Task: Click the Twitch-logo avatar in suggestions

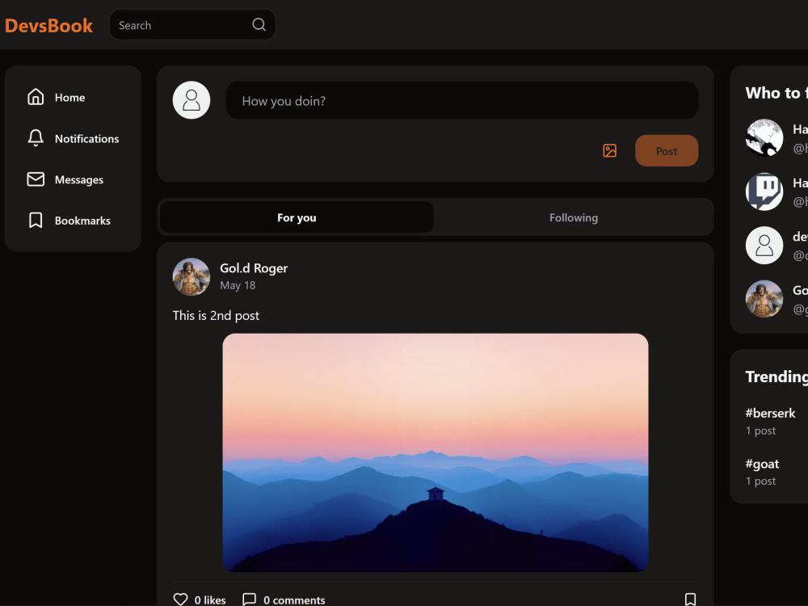Action: [x=764, y=191]
